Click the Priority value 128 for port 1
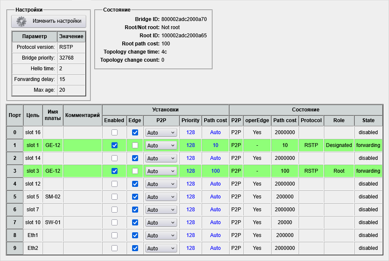Viewport: 389px width, 261px height. (x=190, y=145)
